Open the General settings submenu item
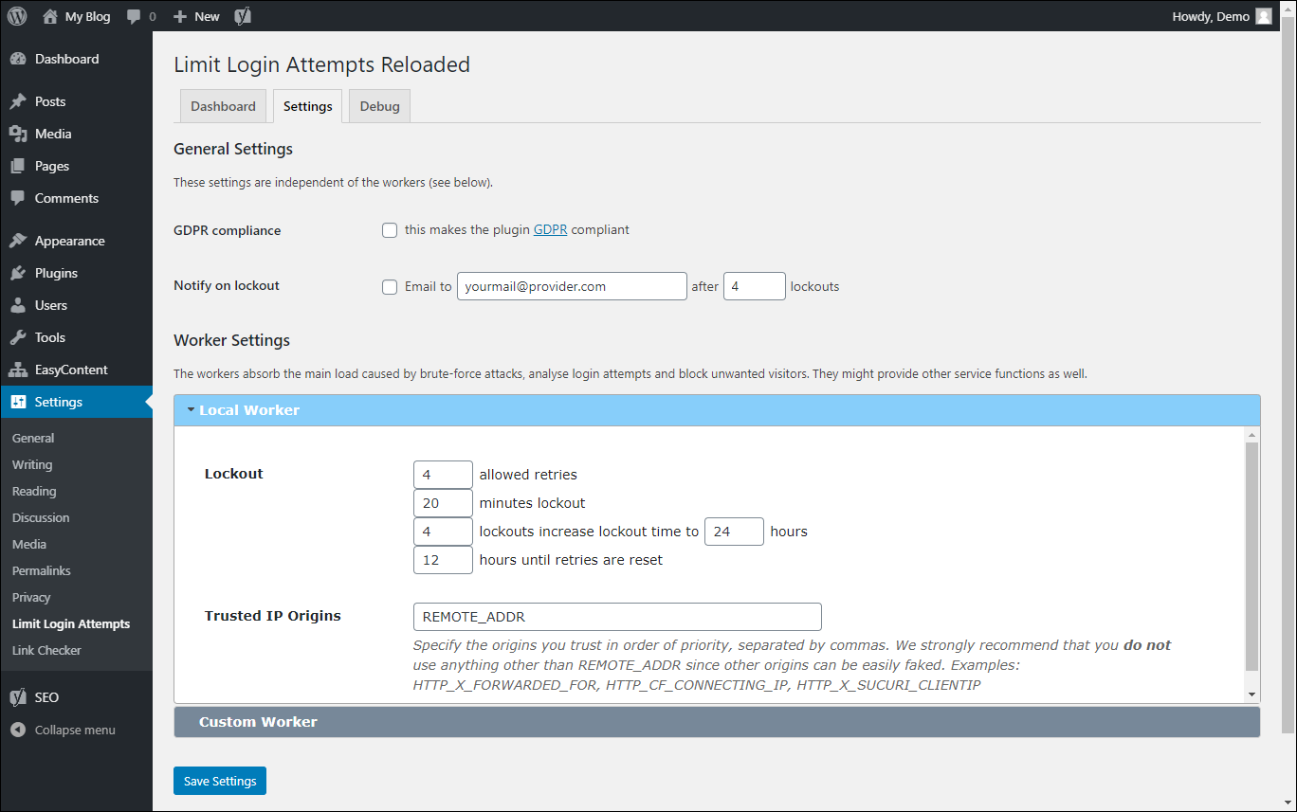This screenshot has width=1297, height=812. [x=33, y=438]
